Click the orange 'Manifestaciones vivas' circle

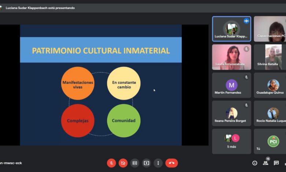point(78,83)
